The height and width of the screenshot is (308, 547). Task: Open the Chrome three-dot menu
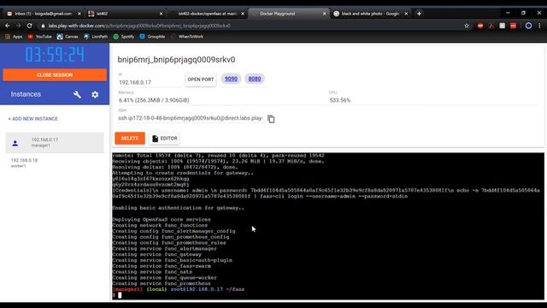click(539, 26)
